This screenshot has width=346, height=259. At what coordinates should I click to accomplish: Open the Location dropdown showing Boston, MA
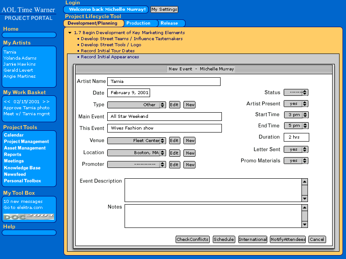click(x=137, y=153)
